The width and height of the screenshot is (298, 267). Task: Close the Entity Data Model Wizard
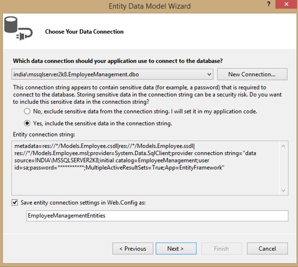(x=286, y=4)
